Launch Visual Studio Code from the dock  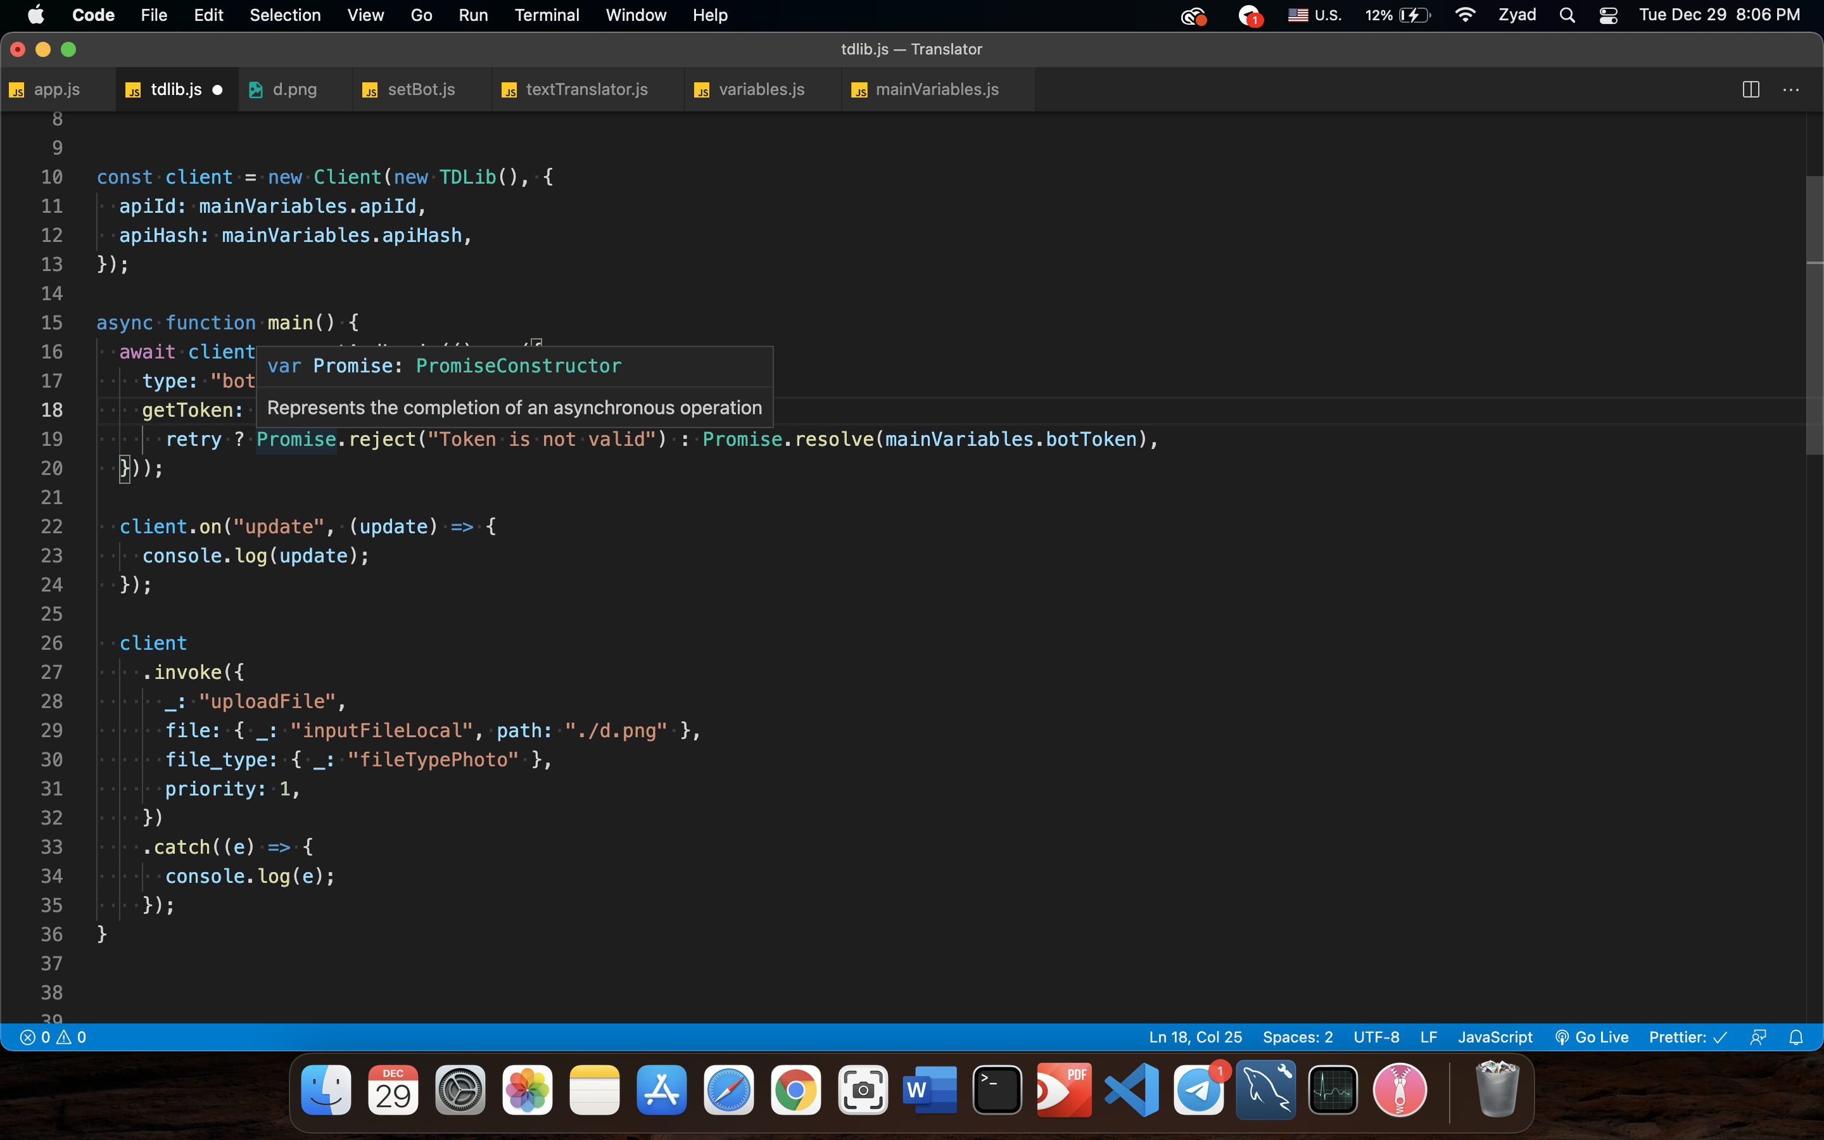[1131, 1090]
